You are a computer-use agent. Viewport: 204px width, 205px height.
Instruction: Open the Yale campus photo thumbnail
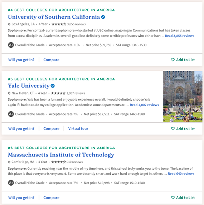183,97
